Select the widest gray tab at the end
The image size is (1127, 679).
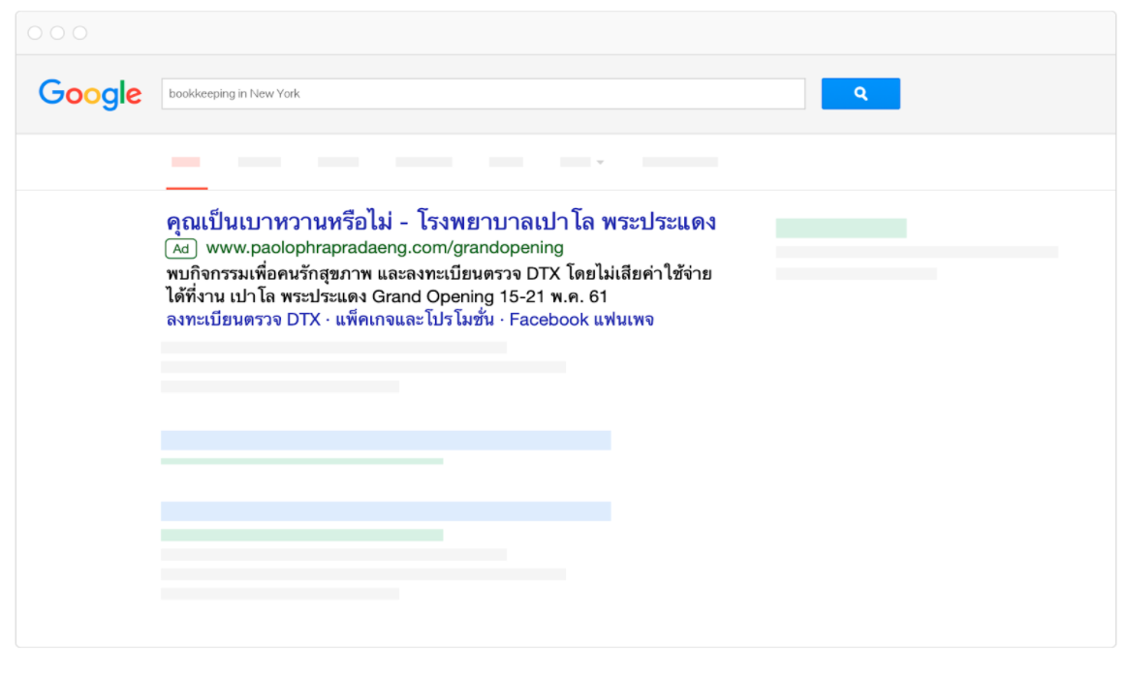pos(679,163)
